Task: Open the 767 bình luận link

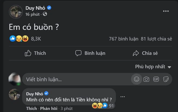Action: pyautogui.click(x=124, y=39)
